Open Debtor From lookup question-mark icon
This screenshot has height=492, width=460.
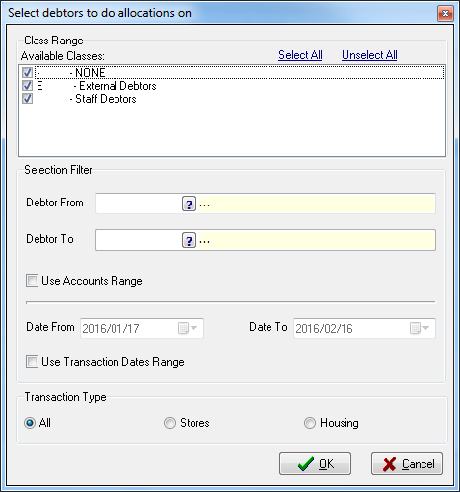pyautogui.click(x=189, y=204)
